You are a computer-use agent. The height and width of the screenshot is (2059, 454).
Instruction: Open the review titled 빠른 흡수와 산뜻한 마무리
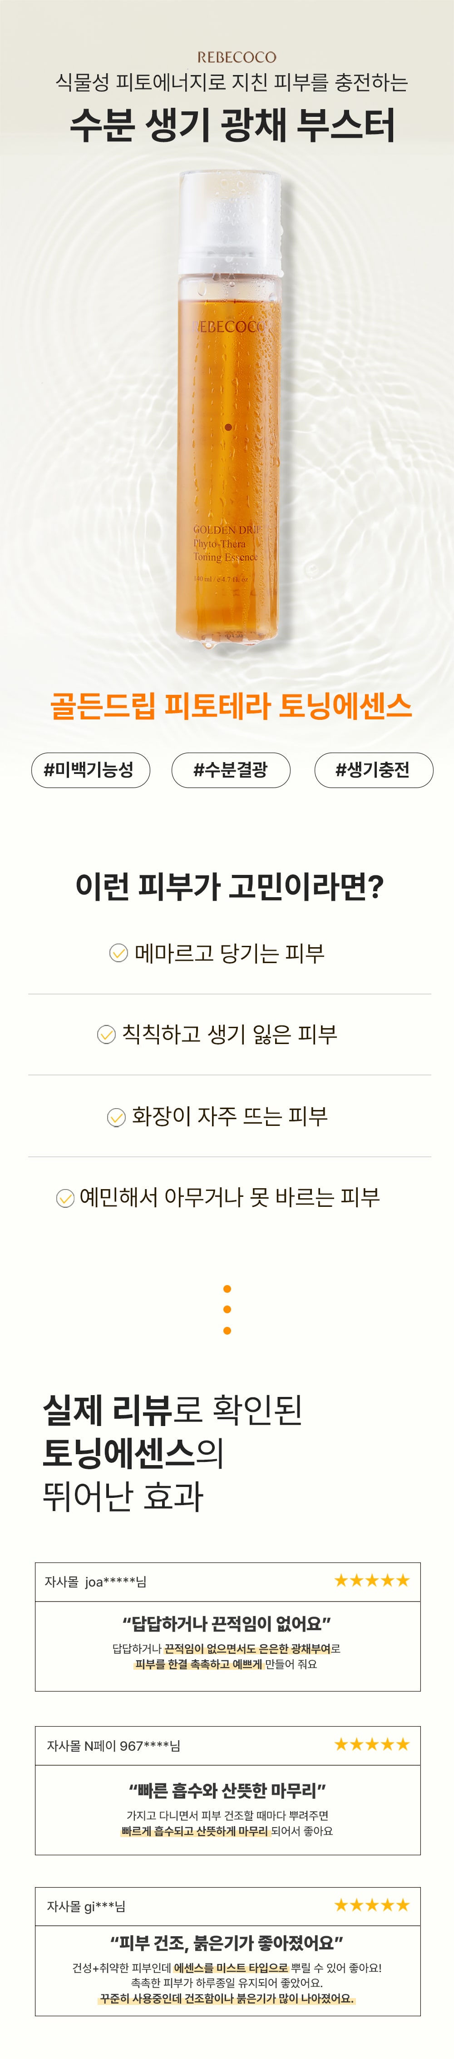click(227, 1790)
